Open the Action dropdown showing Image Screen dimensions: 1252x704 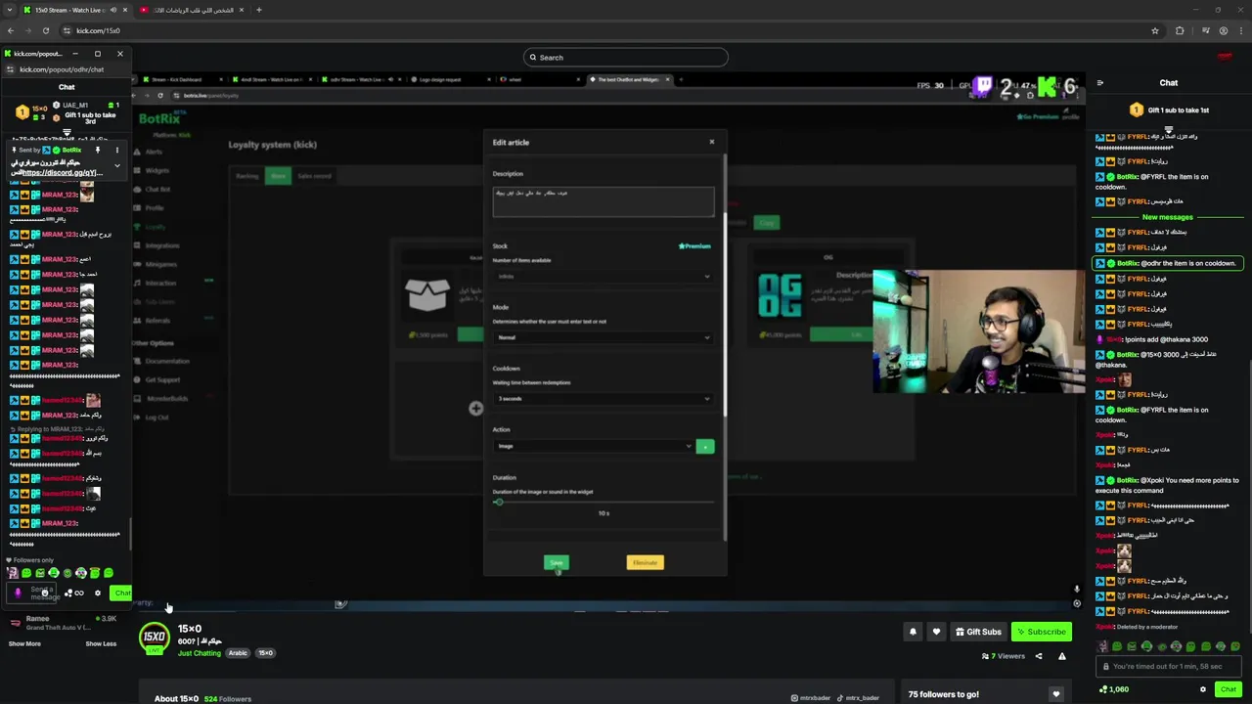click(x=593, y=447)
